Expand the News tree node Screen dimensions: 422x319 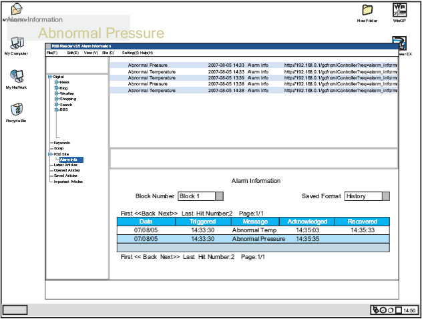click(57, 82)
